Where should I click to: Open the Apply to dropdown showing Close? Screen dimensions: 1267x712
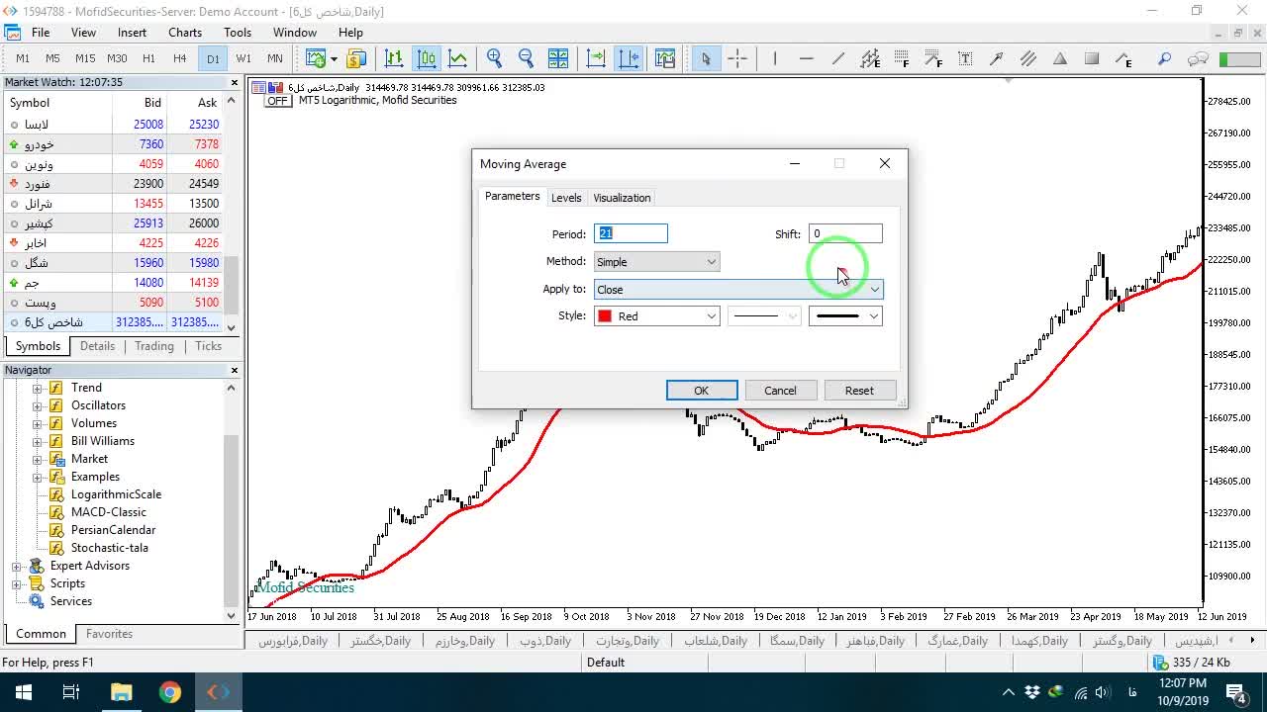[x=738, y=290]
